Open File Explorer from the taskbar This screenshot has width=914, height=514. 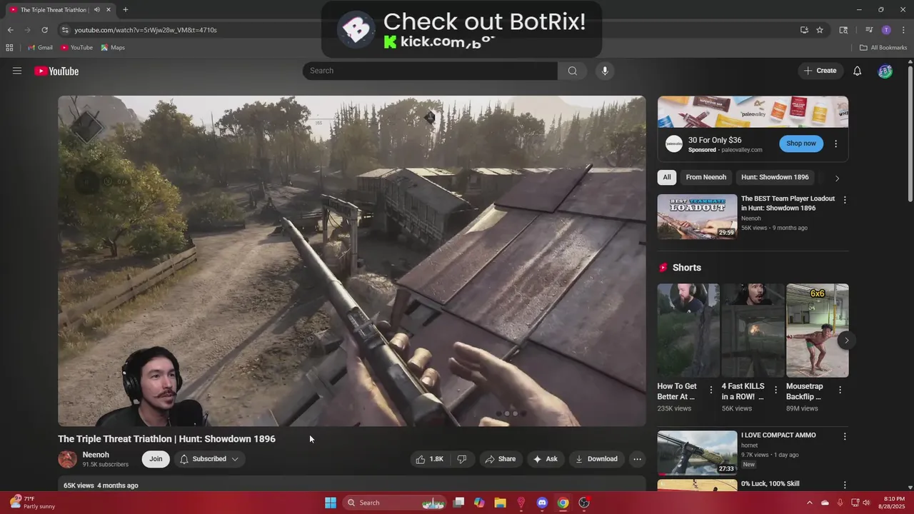pyautogui.click(x=500, y=503)
